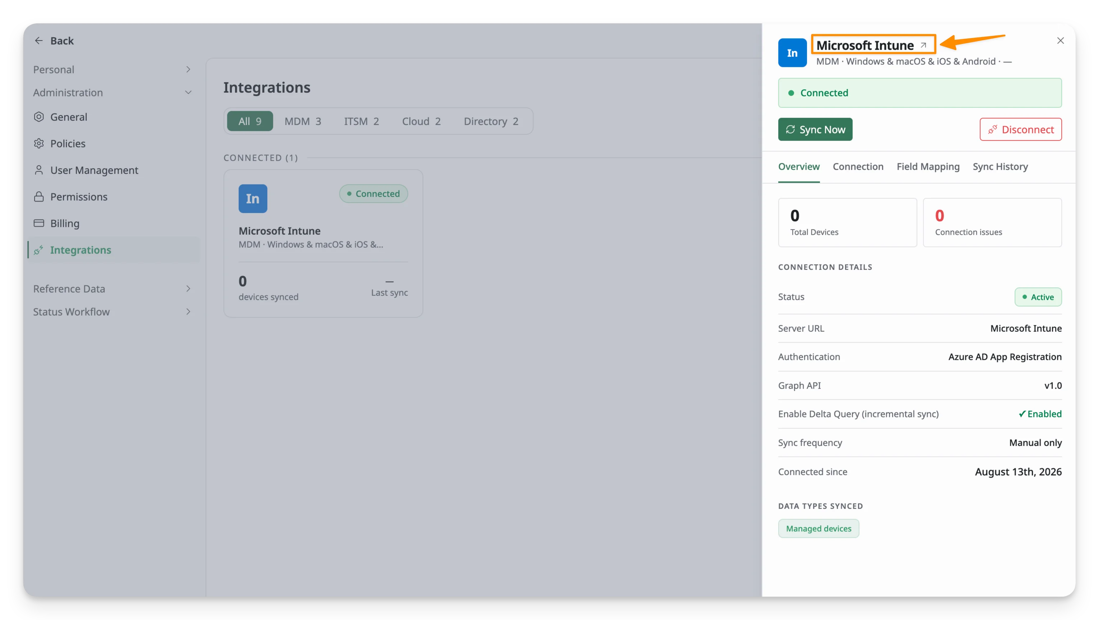
Task: Click the Permissions lock icon
Action: 39,197
